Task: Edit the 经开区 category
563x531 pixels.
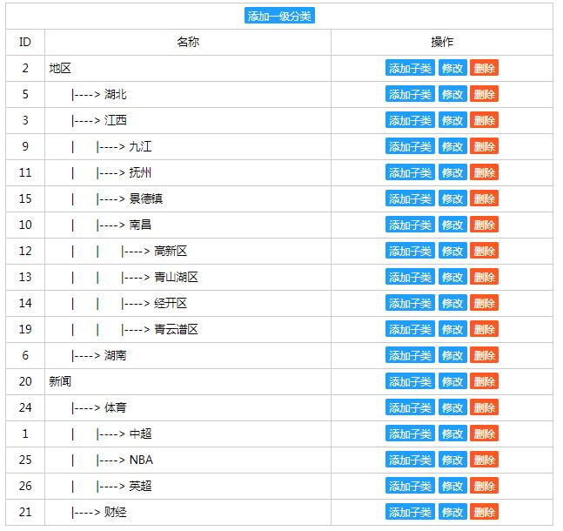Action: 452,303
